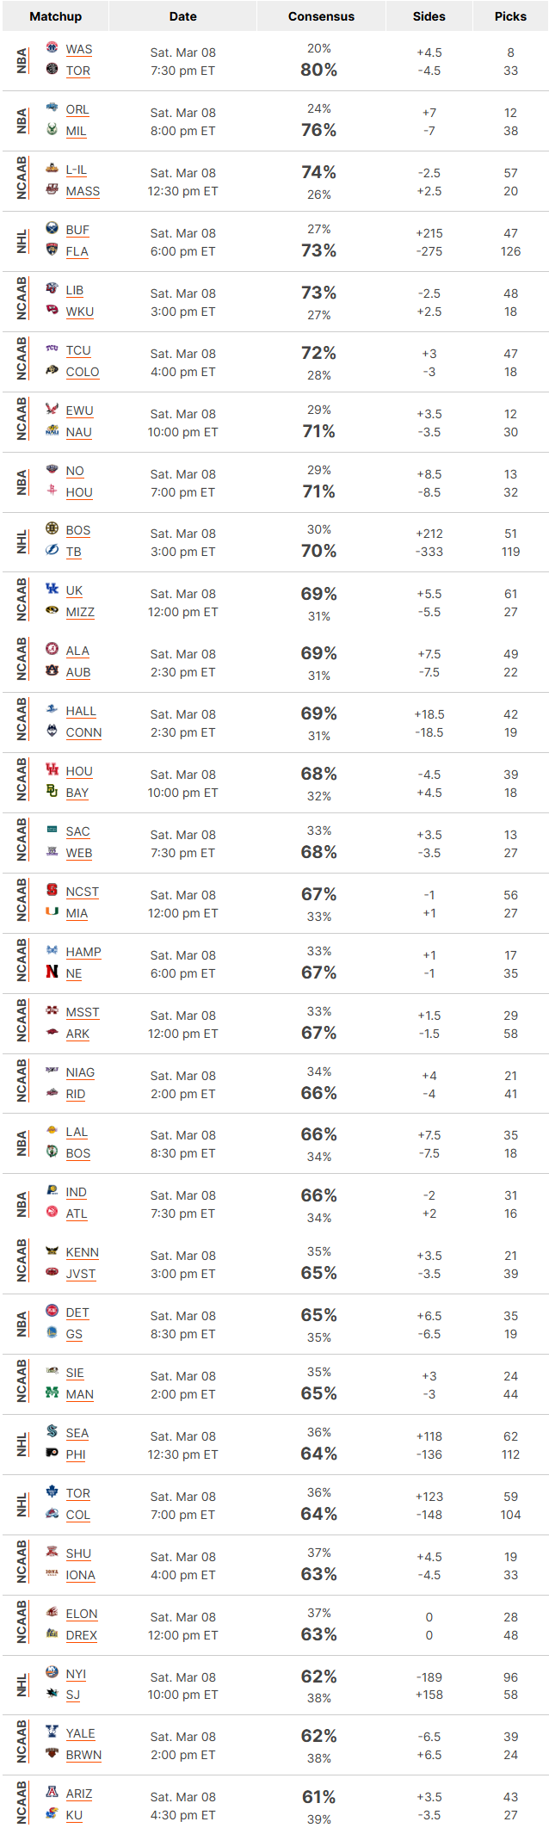Image resolution: width=549 pixels, height=1834 pixels.
Task: Click the 80% consensus value for TOR
Action: tap(318, 70)
